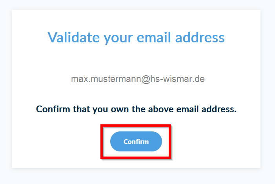The width and height of the screenshot is (275, 184).
Task: Click the word "email" in the blue heading
Action: tap(152, 38)
